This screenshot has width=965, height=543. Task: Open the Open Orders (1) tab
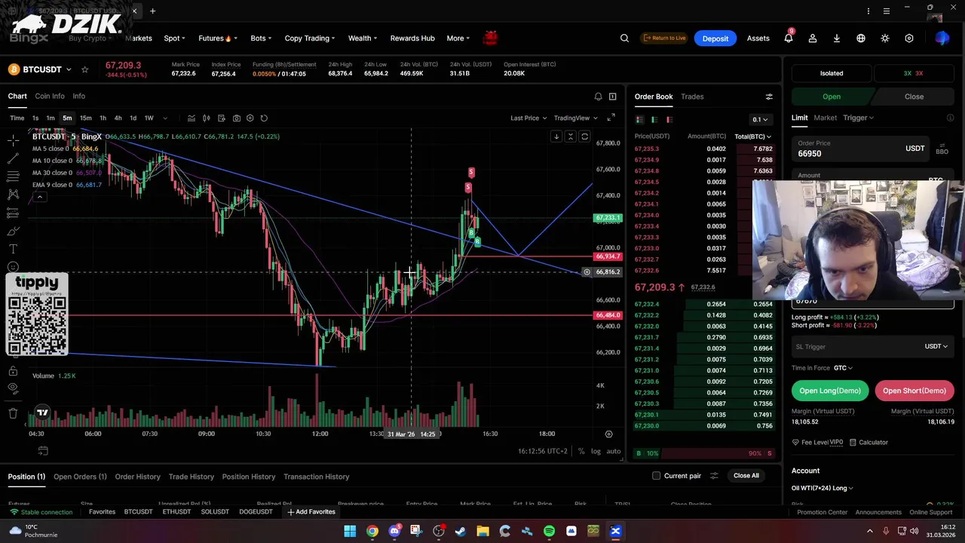pyautogui.click(x=80, y=477)
